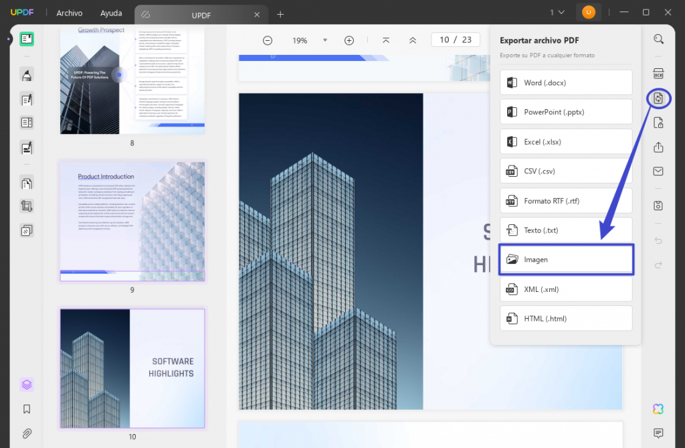Open the attachments paperclip panel
Viewport: 685px width, 448px height.
(27, 433)
